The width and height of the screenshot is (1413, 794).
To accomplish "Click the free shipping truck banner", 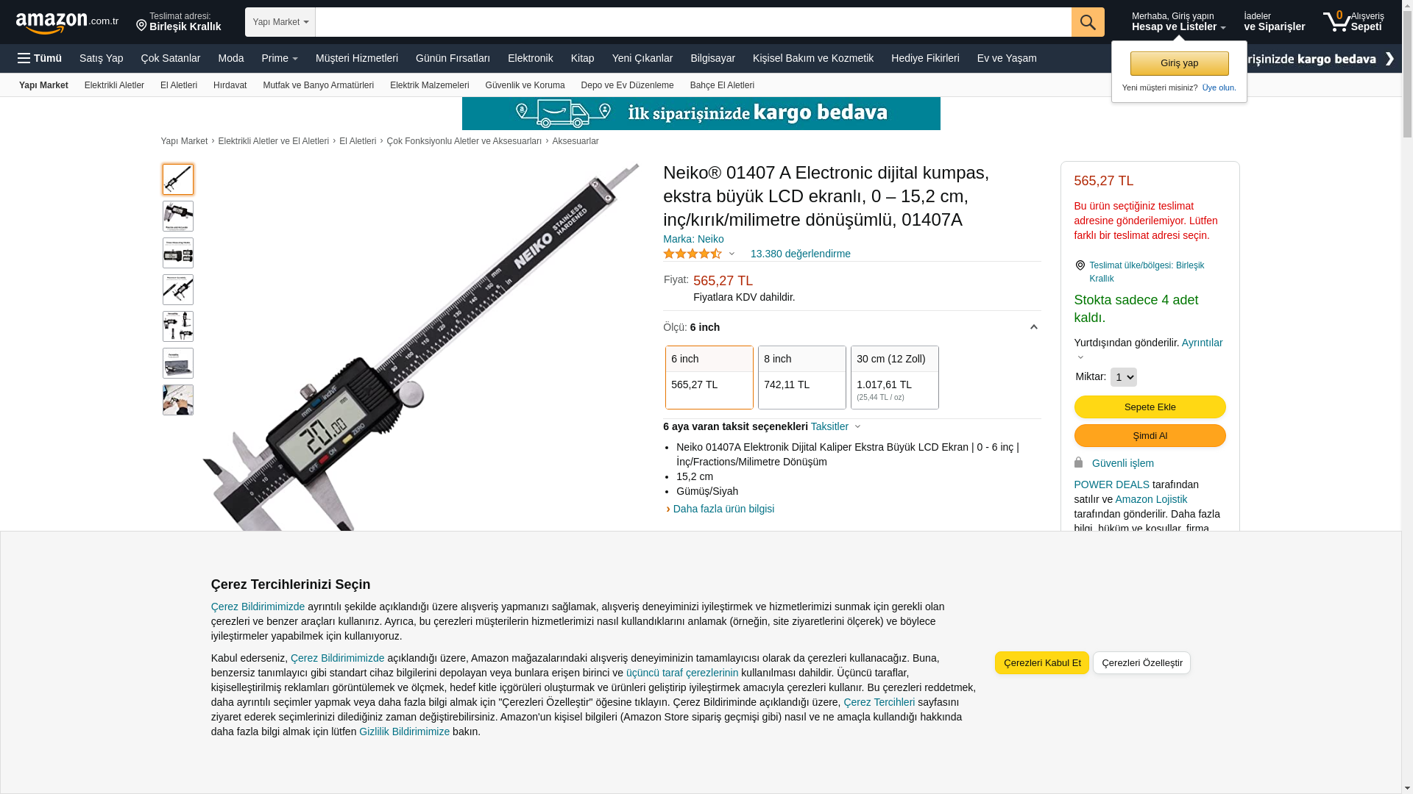I will [x=701, y=113].
